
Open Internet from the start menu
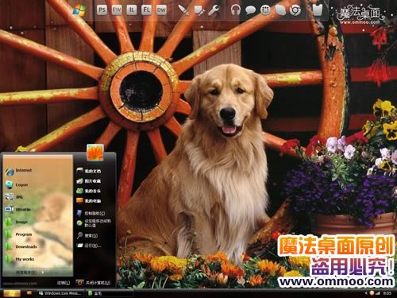click(19, 171)
